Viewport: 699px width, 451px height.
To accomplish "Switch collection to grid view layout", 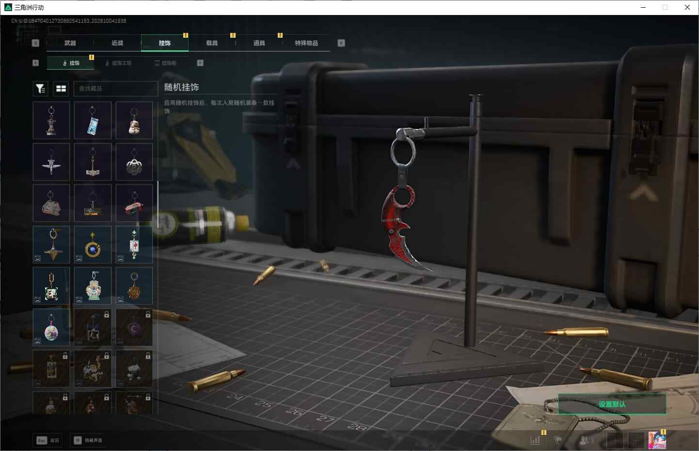I will (x=61, y=89).
